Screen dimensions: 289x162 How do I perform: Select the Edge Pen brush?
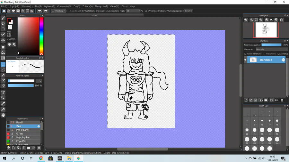tap(23, 141)
